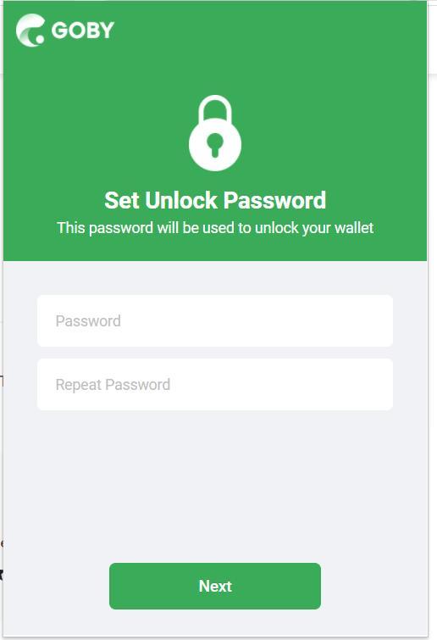
Task: Click the word 'Password' in the heading
Action: pyautogui.click(x=274, y=200)
